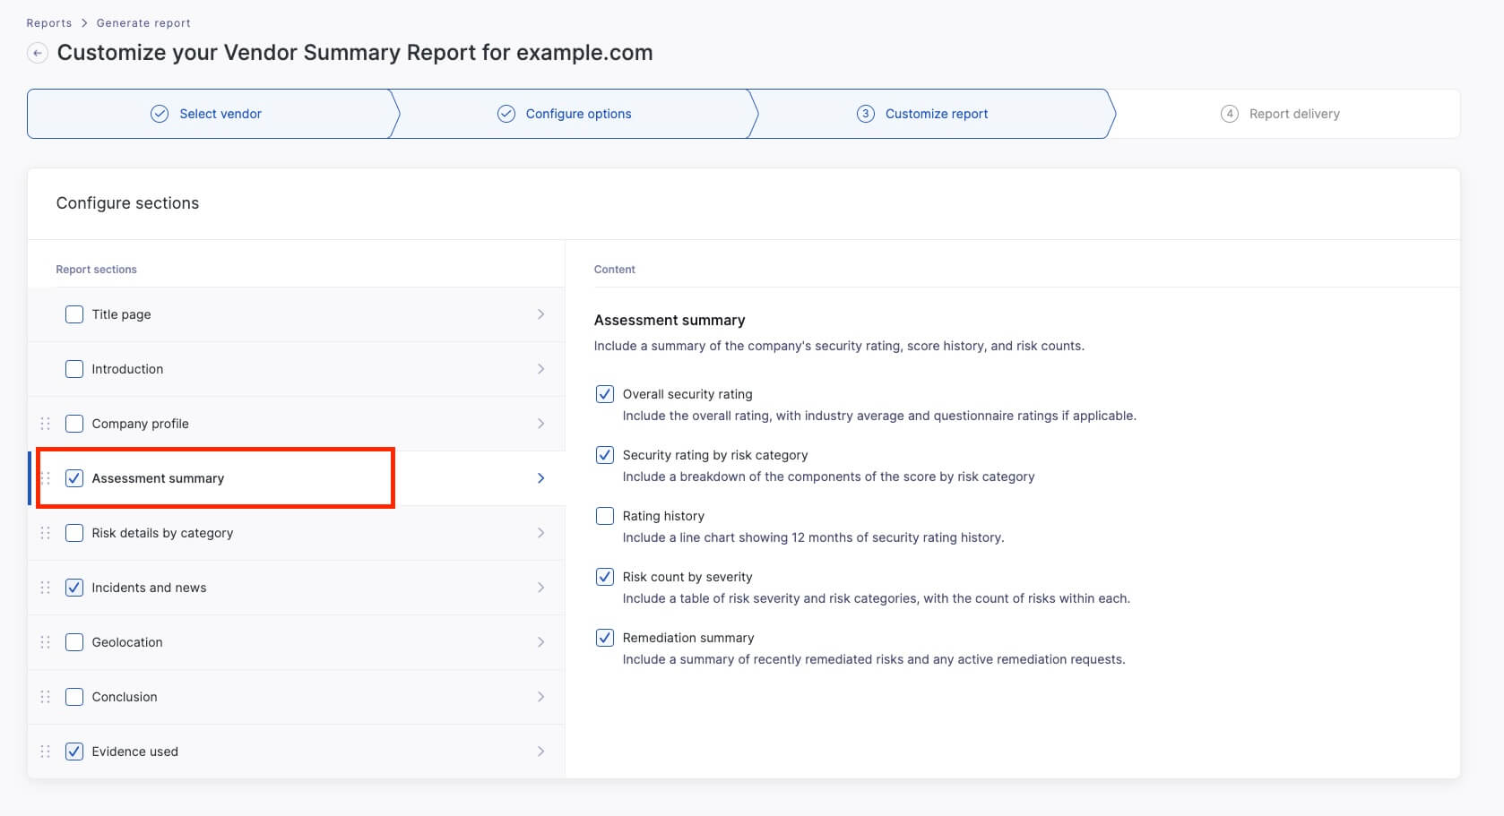Open the Reports breadcrumb link
The width and height of the screenshot is (1504, 816).
pos(49,23)
